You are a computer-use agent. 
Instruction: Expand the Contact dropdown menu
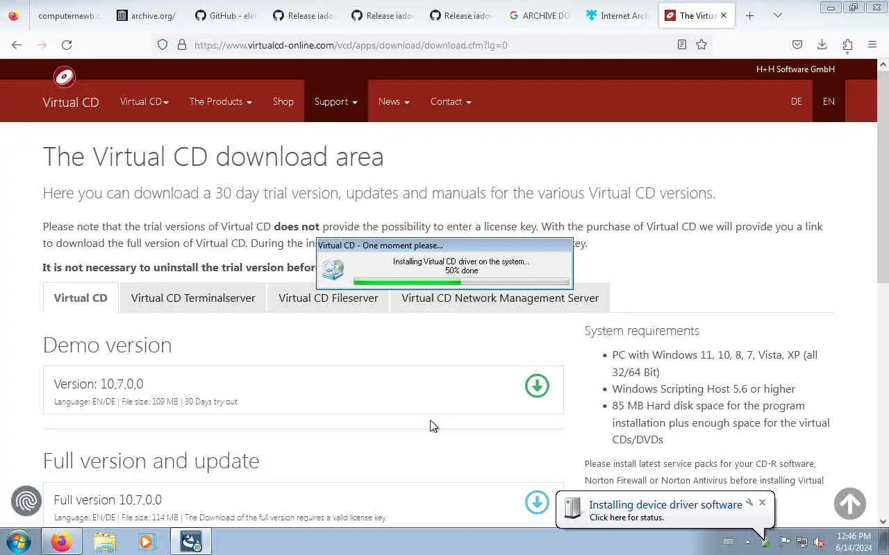[x=451, y=101]
